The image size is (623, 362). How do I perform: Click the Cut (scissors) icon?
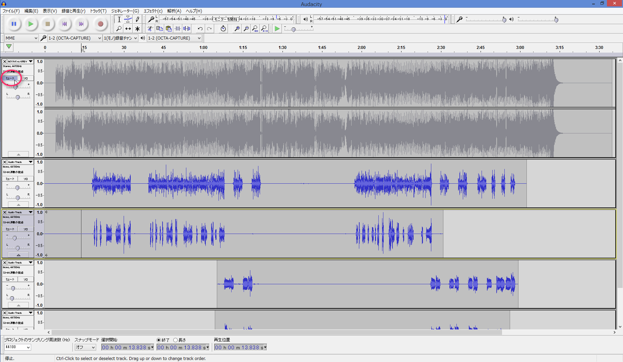point(150,28)
